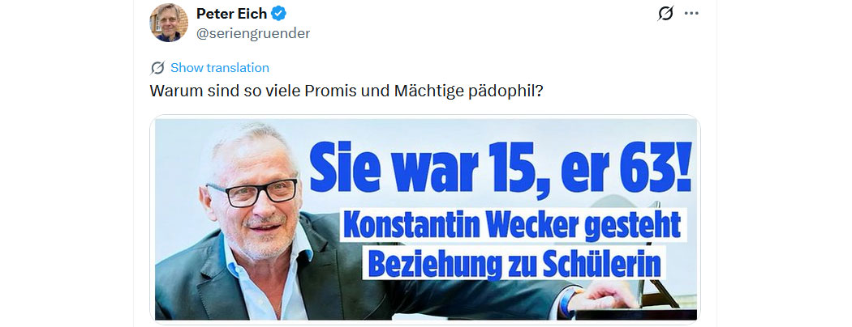Click the icon left of Show translation

click(157, 68)
